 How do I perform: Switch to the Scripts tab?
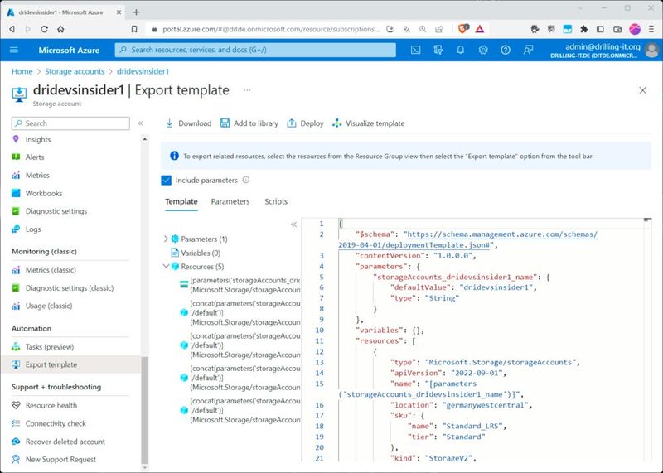[276, 201]
